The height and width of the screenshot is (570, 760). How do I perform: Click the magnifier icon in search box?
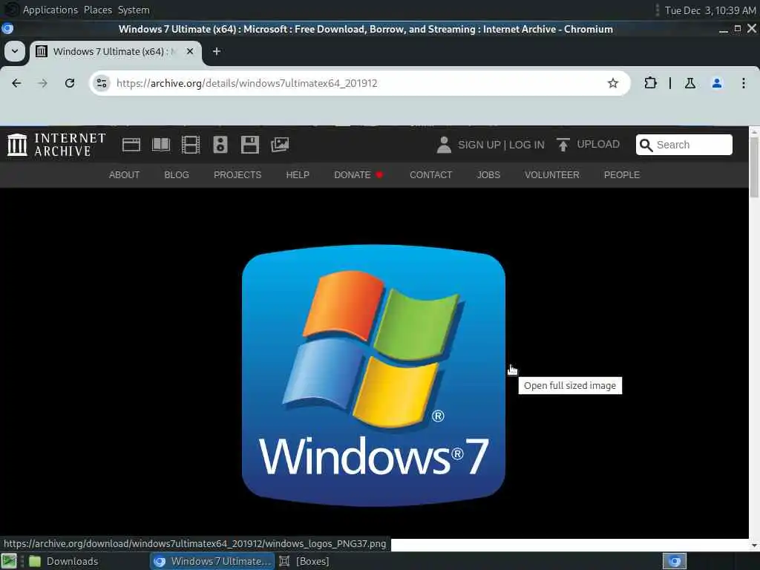point(646,145)
